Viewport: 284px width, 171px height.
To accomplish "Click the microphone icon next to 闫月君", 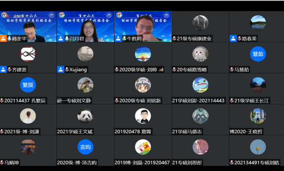I will click(x=67, y=38).
